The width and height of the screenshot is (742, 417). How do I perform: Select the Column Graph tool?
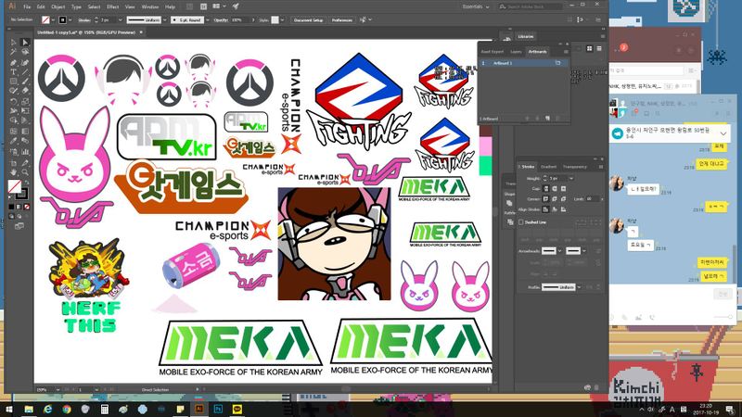[x=25, y=152]
